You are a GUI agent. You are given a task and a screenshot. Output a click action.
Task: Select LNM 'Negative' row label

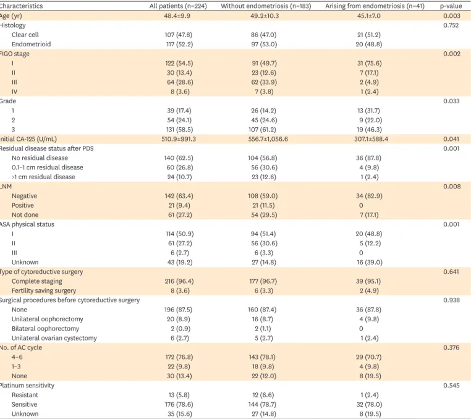tap(24, 196)
